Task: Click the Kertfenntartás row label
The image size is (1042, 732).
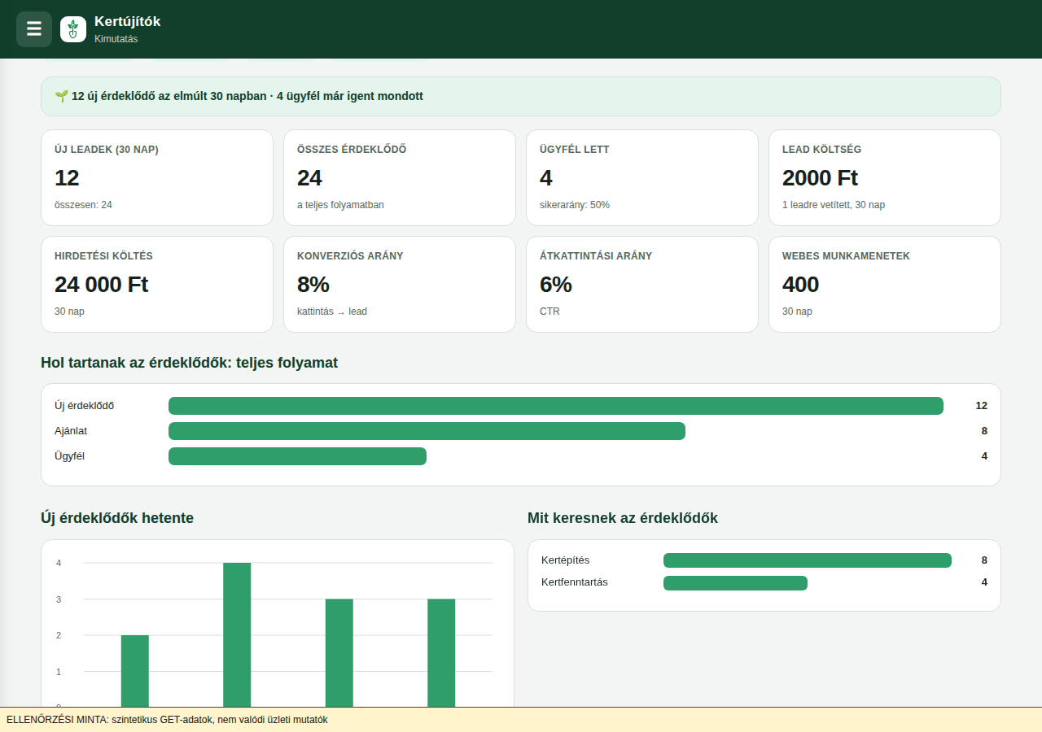Action: (575, 582)
